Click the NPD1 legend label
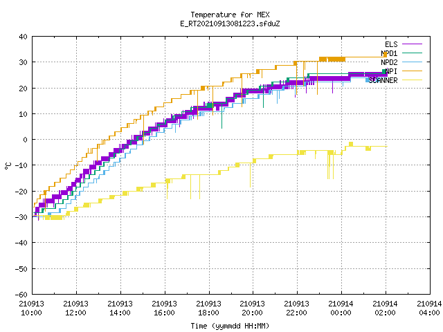 (x=389, y=53)
